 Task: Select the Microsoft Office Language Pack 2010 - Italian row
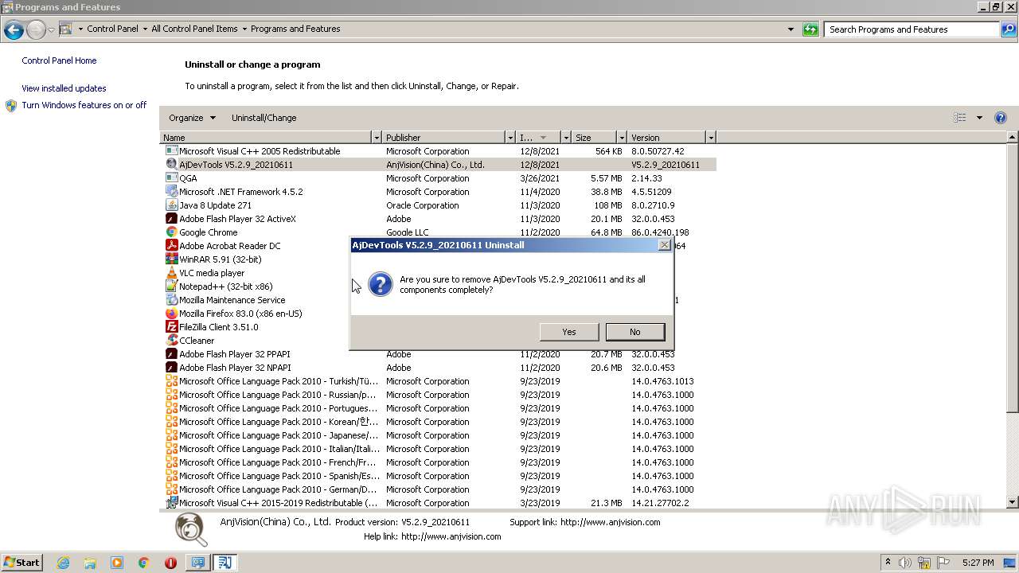439,448
